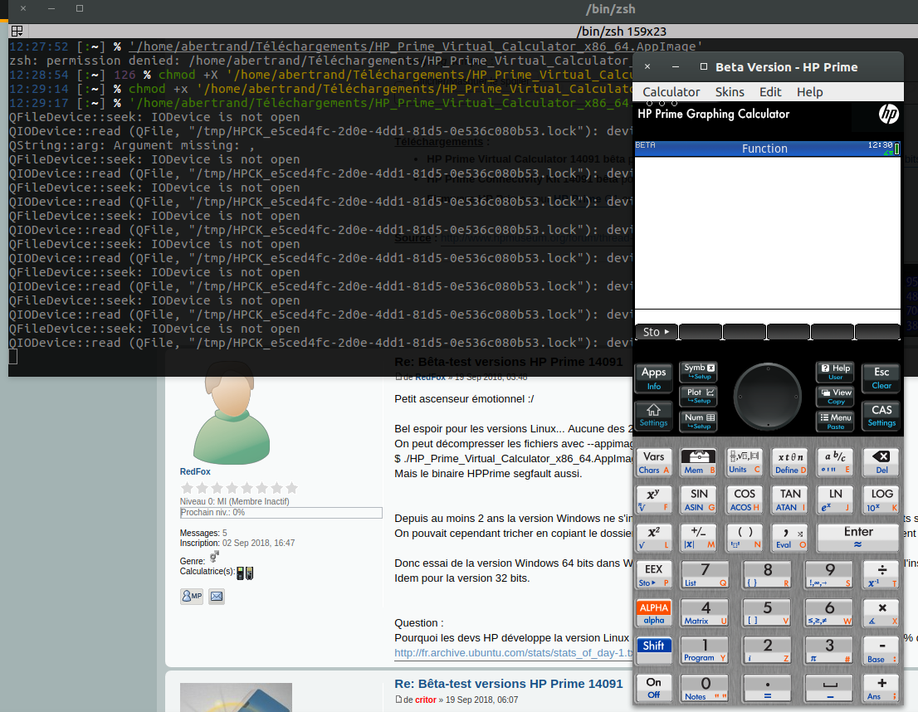Open RedFox profile link under the avatar

pos(195,471)
